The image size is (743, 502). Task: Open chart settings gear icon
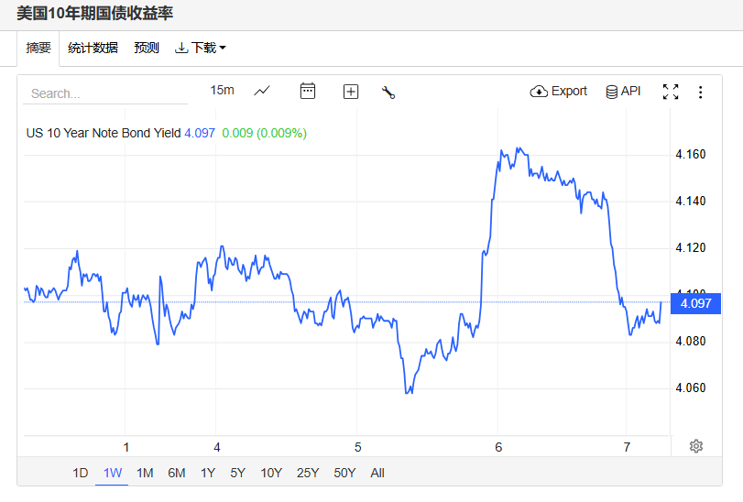(696, 446)
